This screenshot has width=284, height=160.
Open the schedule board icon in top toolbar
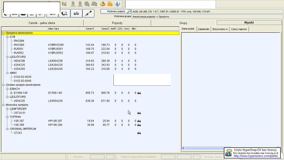64,3
